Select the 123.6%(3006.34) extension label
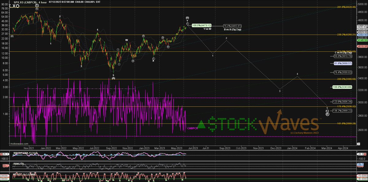 pyautogui.click(x=342, y=102)
